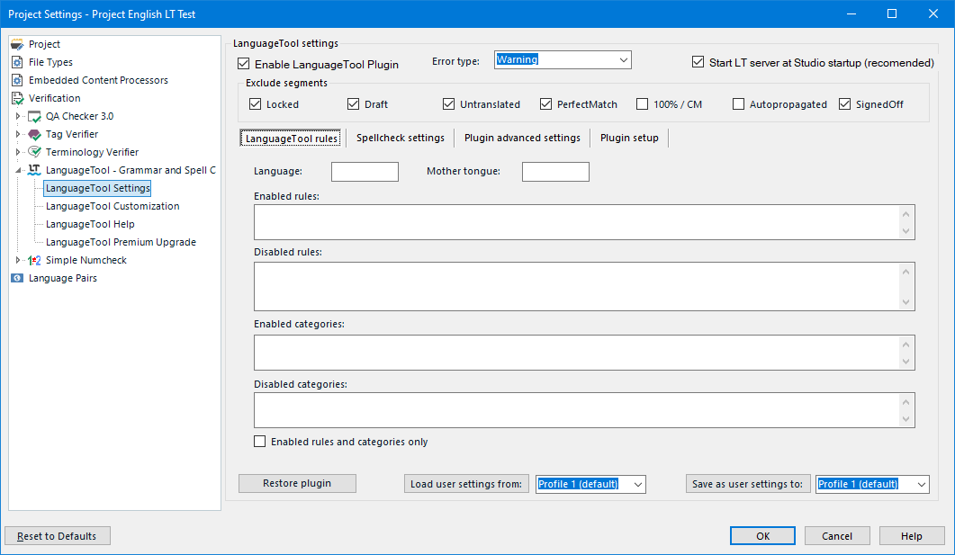Click the Verification node icon
This screenshot has width=955, height=555.
click(17, 98)
